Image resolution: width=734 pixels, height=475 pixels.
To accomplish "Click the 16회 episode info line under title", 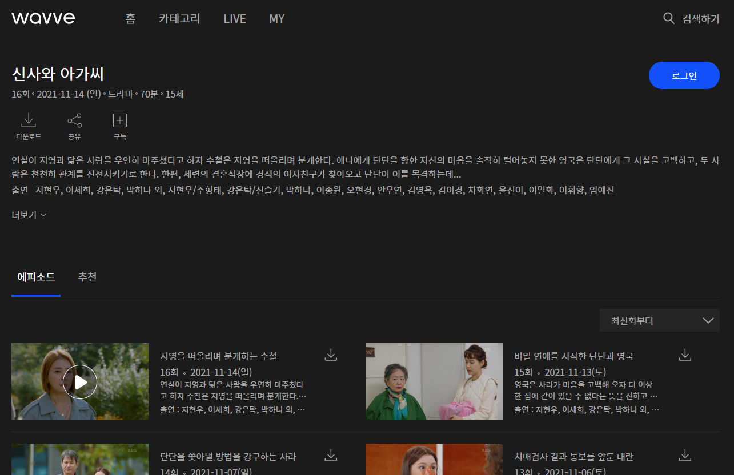I will (x=97, y=94).
